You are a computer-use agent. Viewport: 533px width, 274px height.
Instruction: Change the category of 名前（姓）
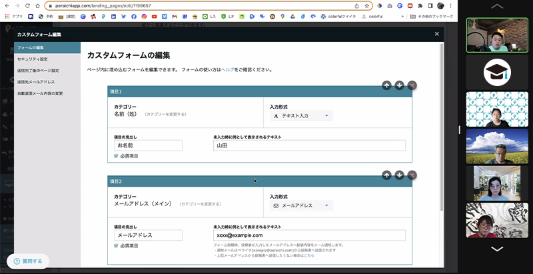[165, 115]
